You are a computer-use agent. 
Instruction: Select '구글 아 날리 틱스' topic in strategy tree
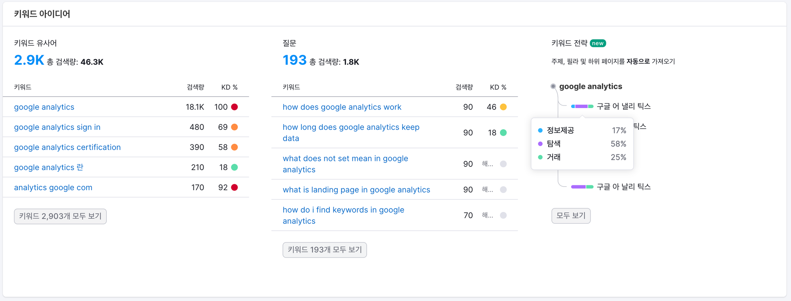pos(623,187)
